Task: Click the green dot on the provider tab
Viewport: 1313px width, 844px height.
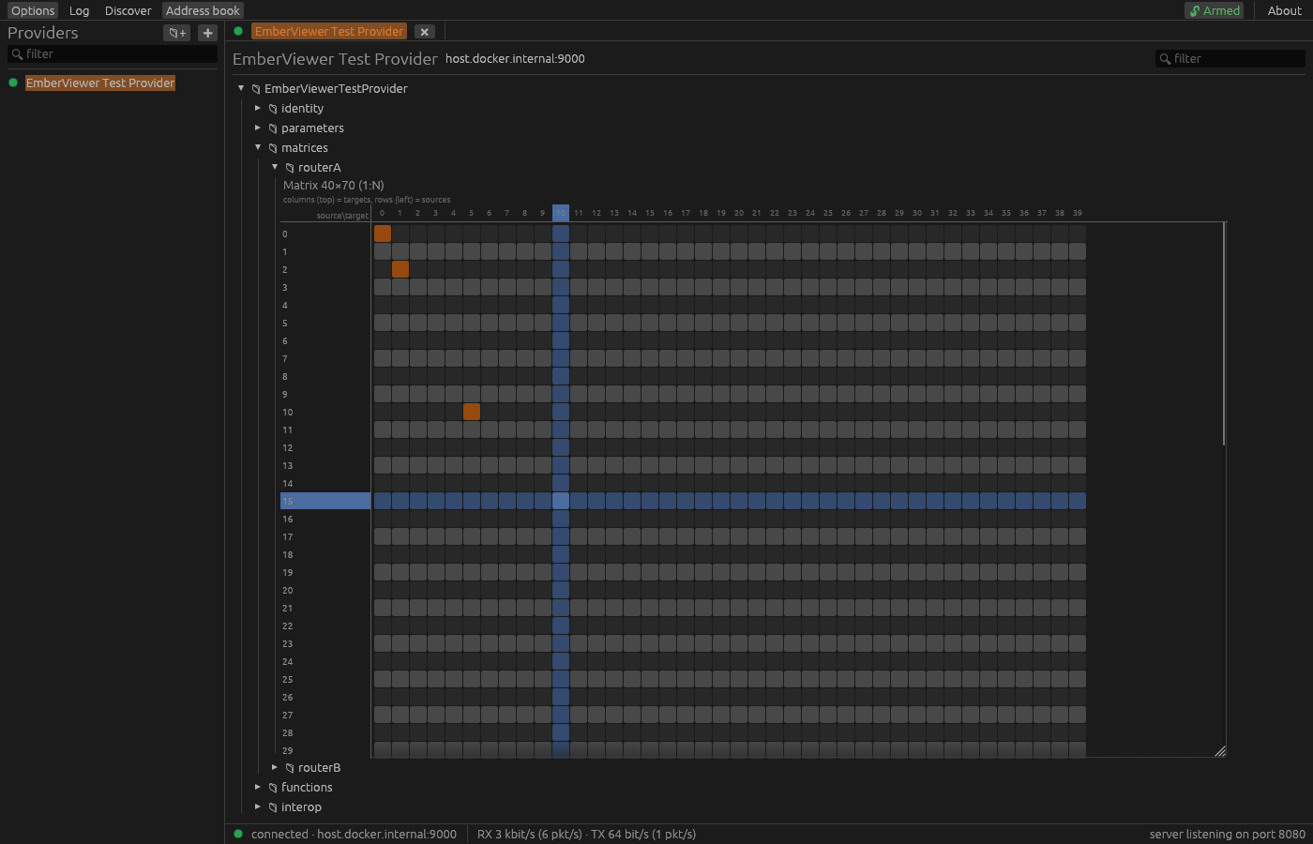Action: 238,31
